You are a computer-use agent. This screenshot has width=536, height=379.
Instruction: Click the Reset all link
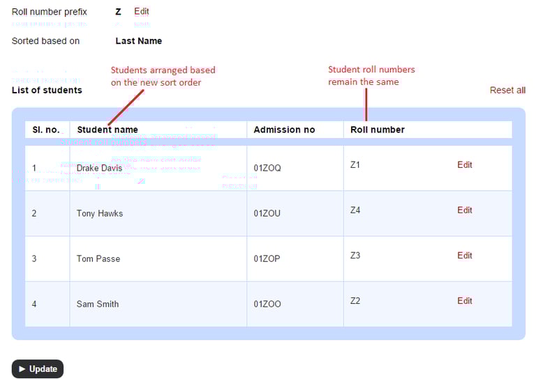(x=507, y=91)
